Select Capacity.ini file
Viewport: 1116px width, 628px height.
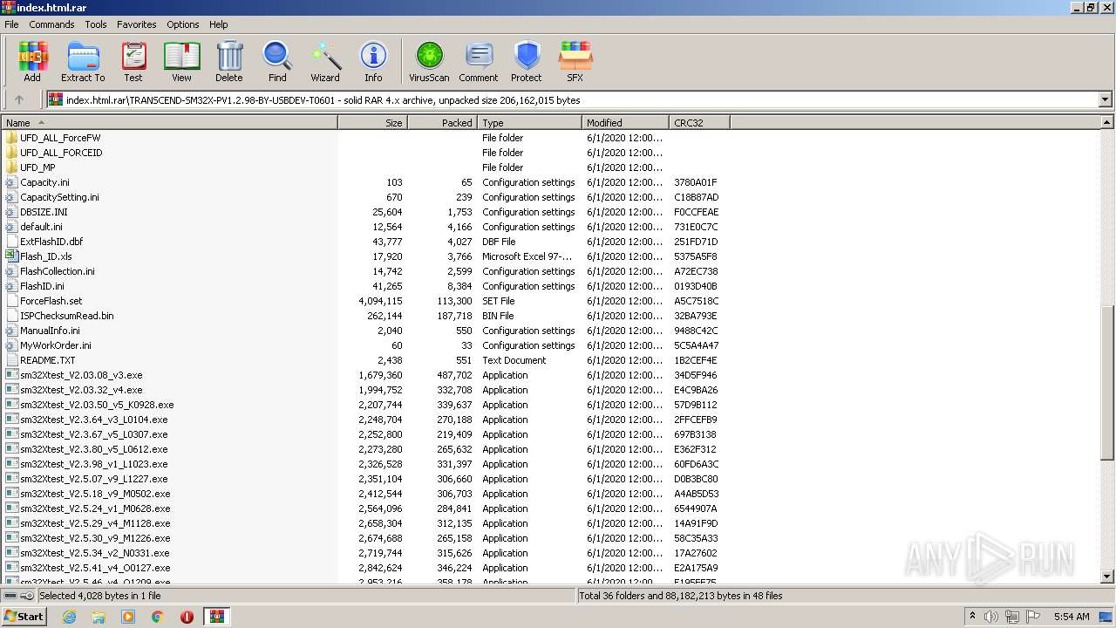click(44, 182)
